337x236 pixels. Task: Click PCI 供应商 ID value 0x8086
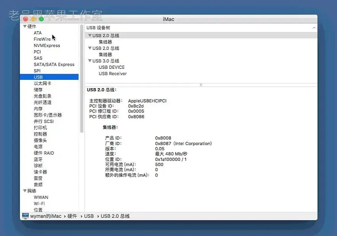pos(136,117)
